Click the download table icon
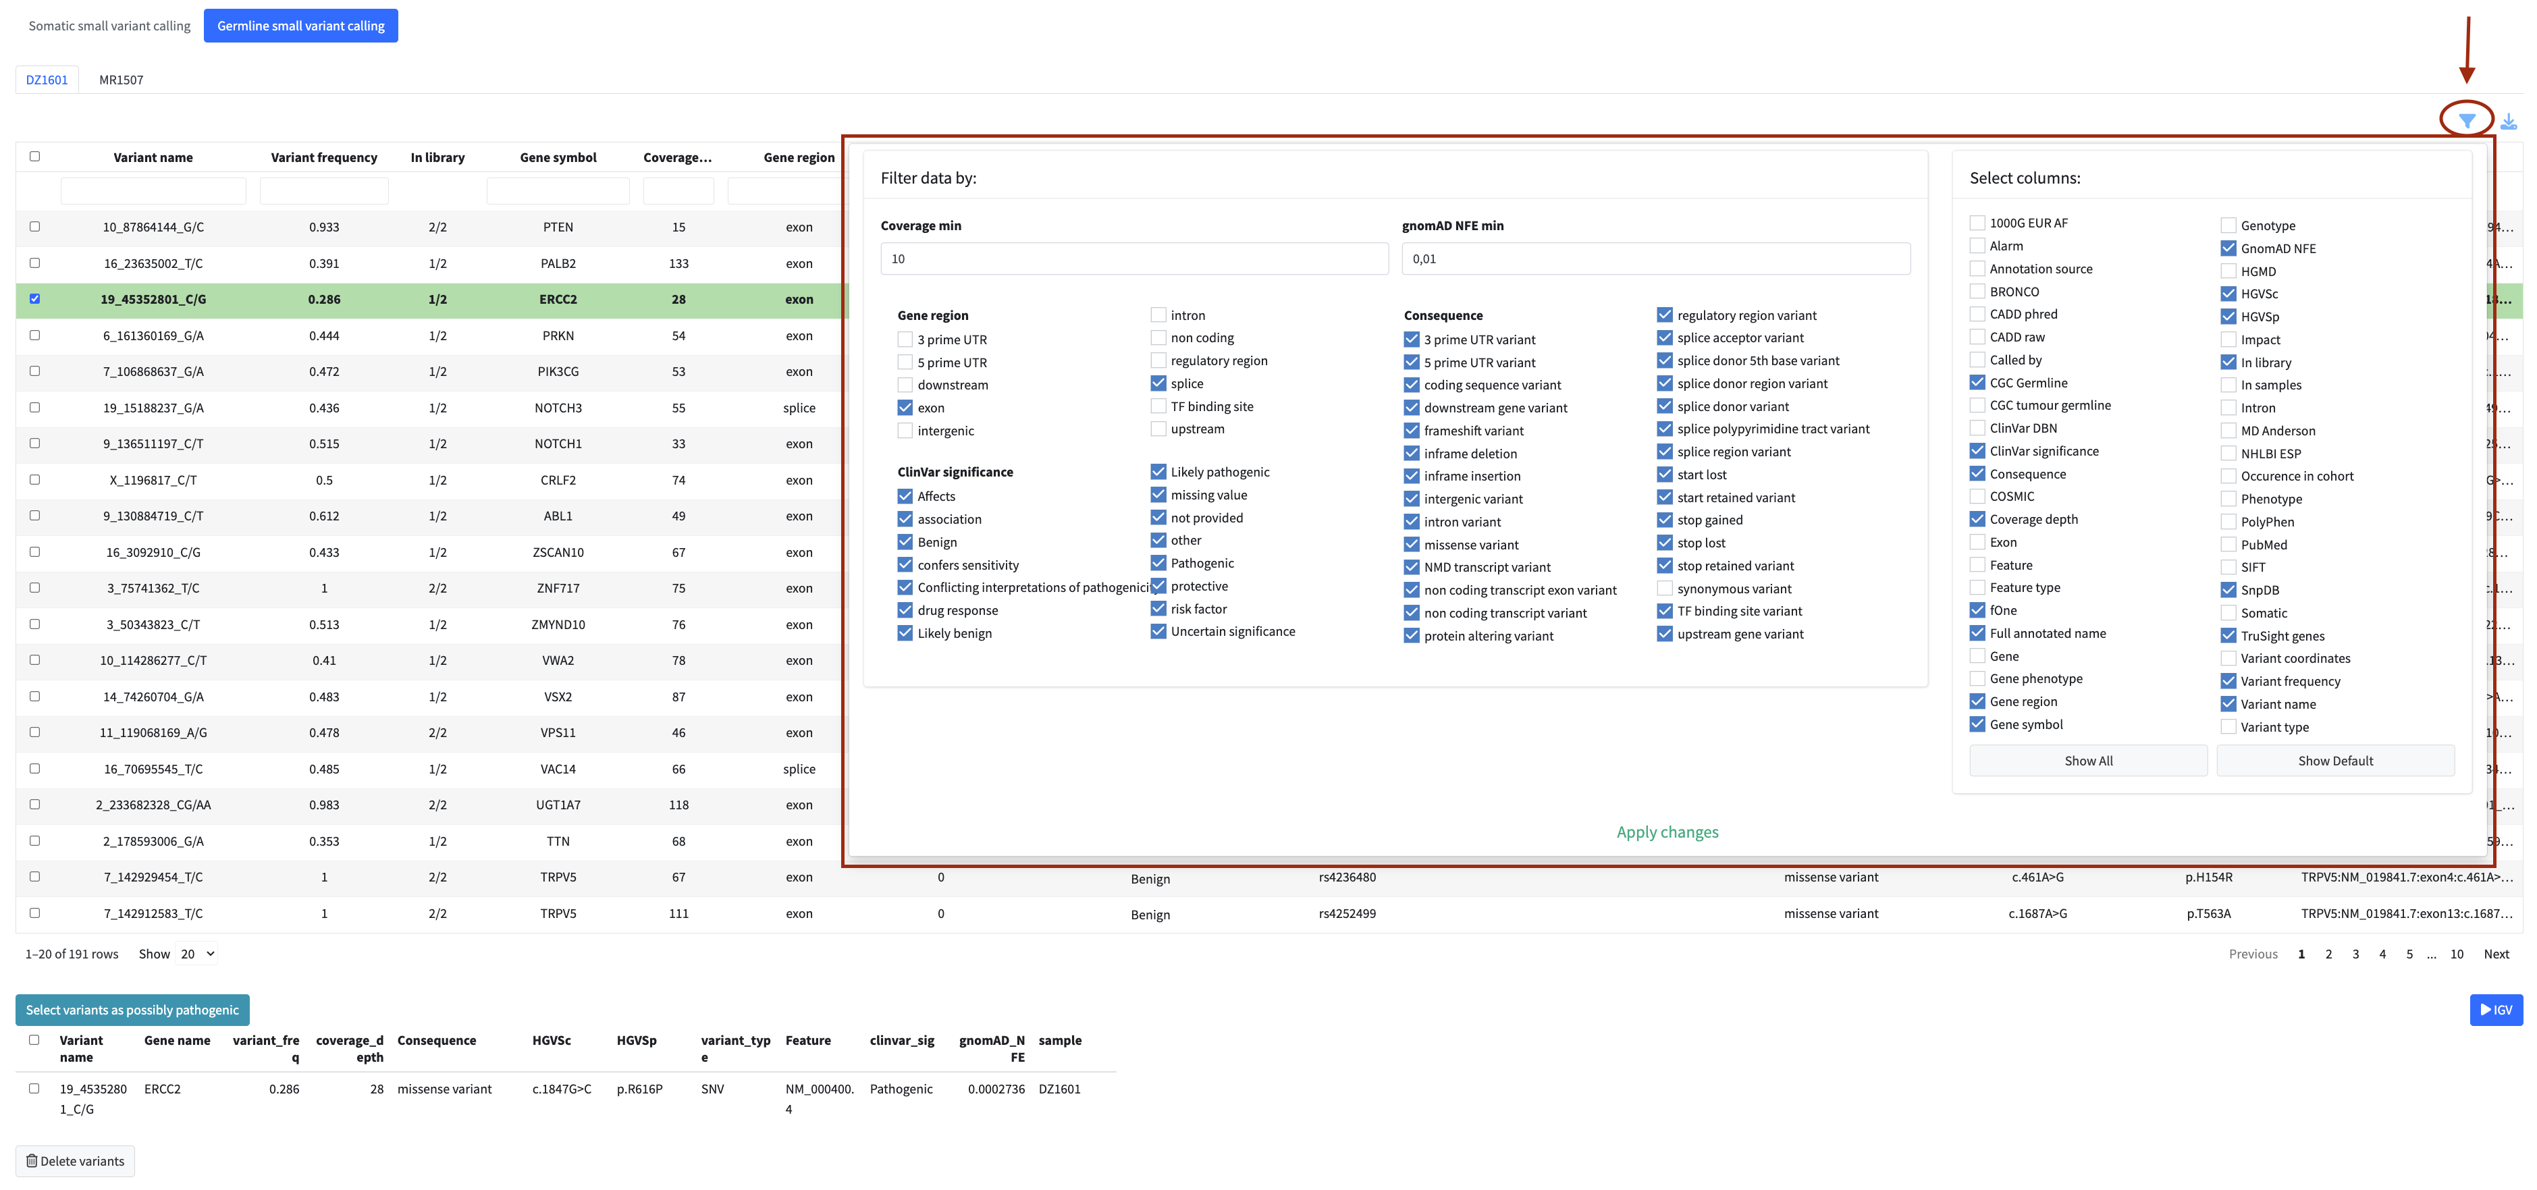 [2509, 121]
